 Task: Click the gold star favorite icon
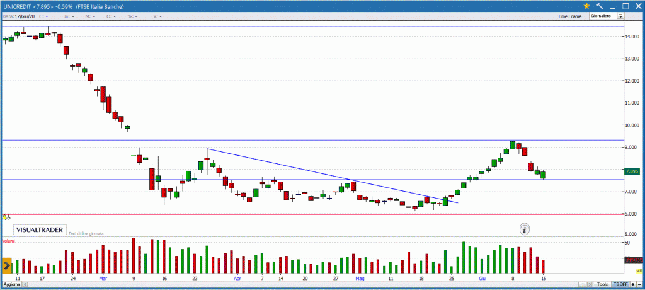(x=587, y=6)
